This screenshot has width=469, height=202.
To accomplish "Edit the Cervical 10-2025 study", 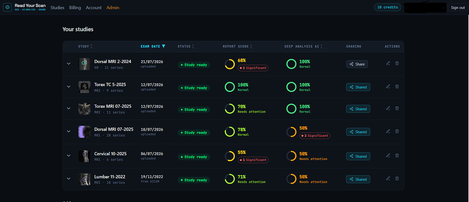I will (388, 156).
